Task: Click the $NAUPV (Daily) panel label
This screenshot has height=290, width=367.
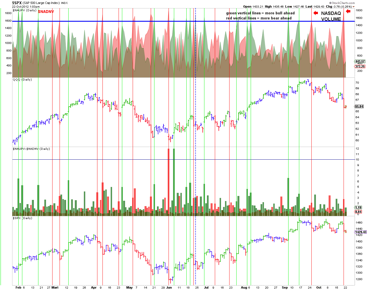Action: tap(25, 10)
